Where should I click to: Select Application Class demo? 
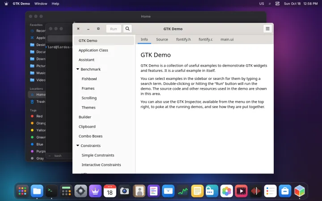click(x=104, y=50)
